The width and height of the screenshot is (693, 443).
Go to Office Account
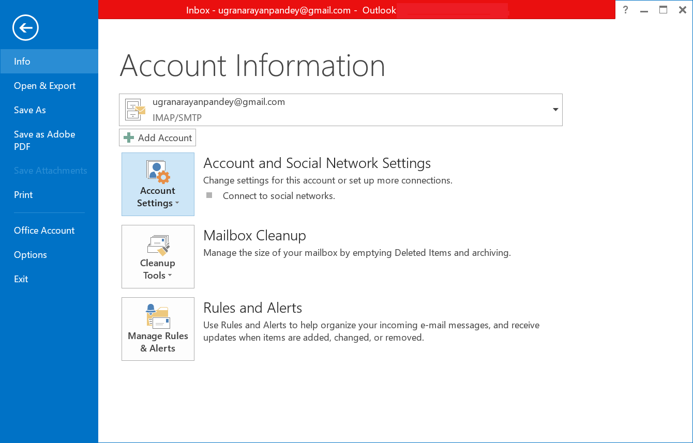tap(49, 231)
